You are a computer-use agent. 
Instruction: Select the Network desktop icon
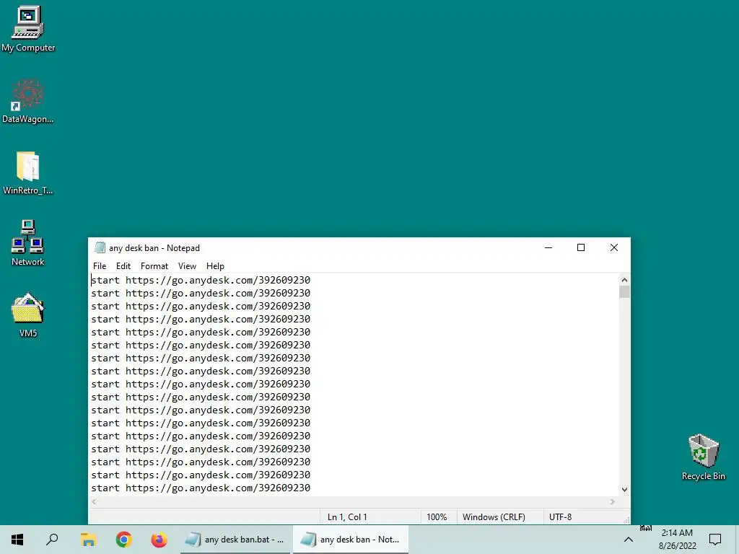pos(28,243)
